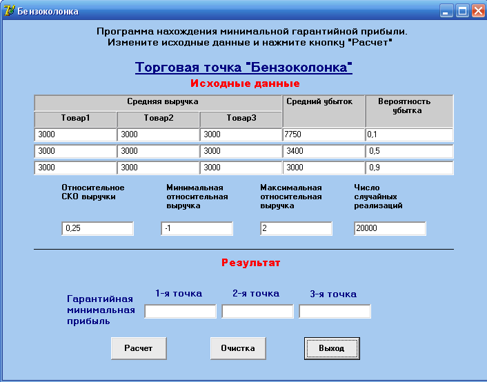
Task: Click the Средняя выручка header cell
Action: coord(158,103)
